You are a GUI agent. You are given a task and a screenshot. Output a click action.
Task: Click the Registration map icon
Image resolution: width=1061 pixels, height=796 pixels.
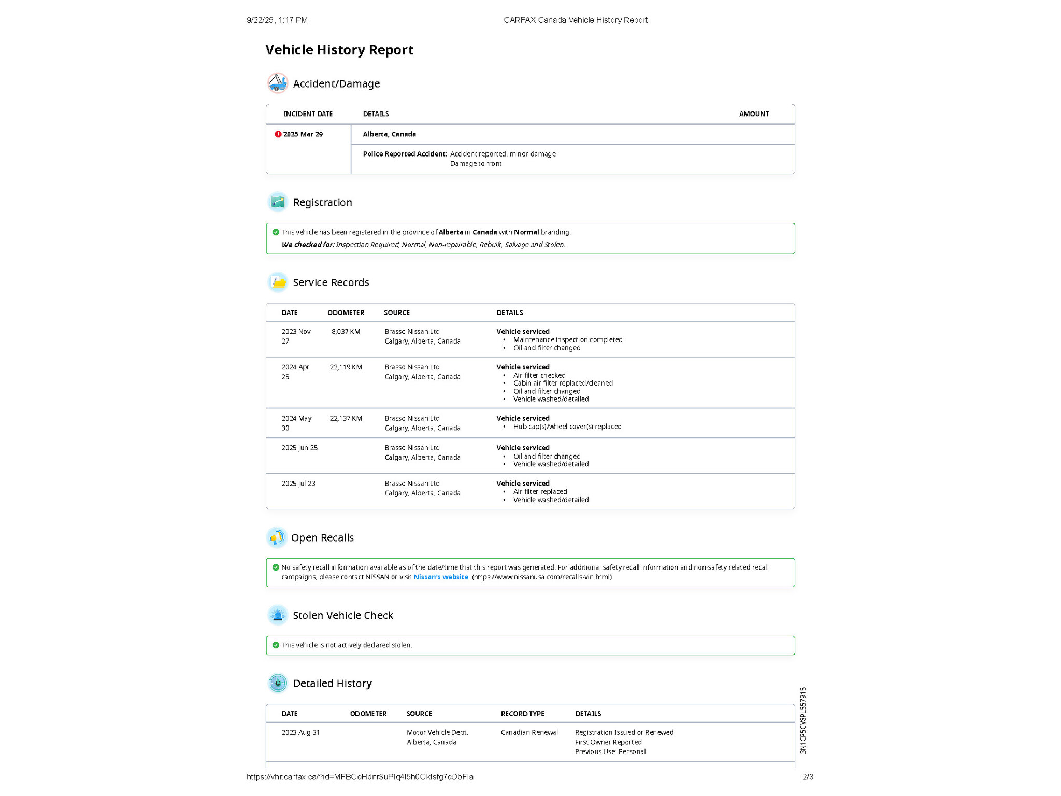277,202
